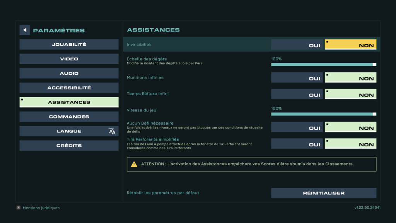Enable Aucun Défi nécessaire with OUI
396x223 pixels.
[x=297, y=127]
